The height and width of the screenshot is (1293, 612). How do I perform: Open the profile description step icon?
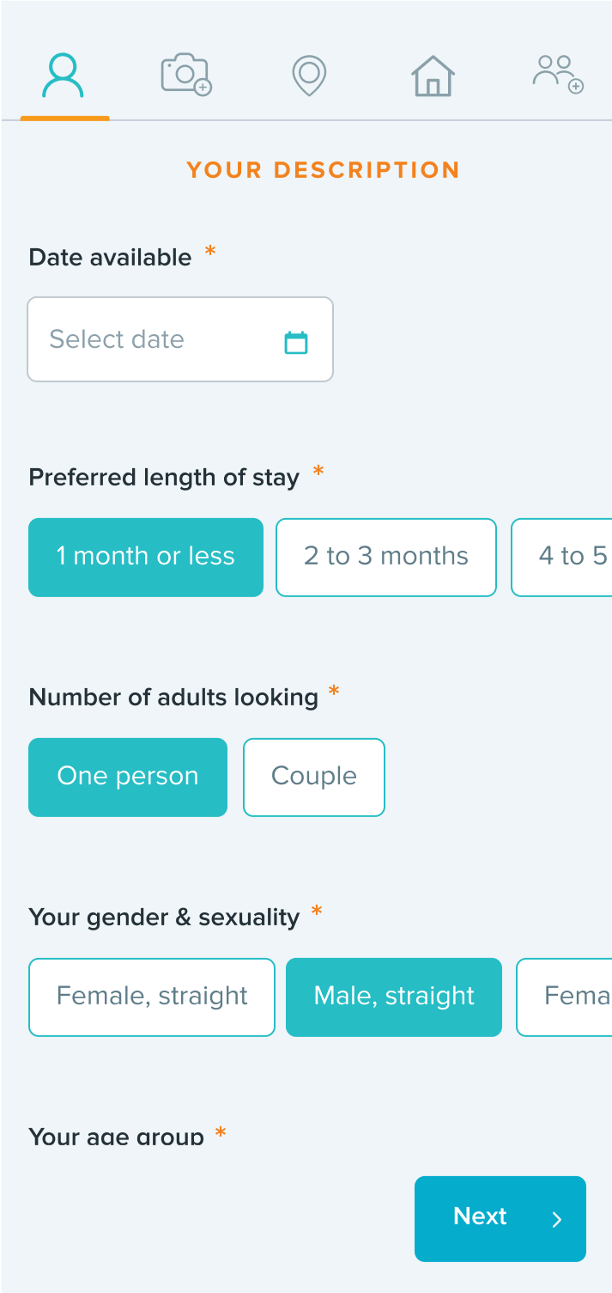pyautogui.click(x=64, y=76)
